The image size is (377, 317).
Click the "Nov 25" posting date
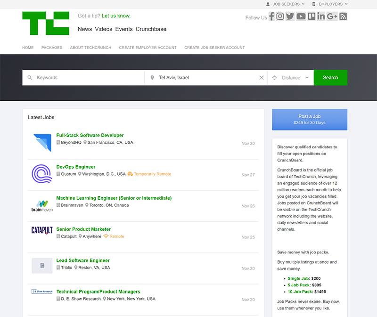[248, 237]
